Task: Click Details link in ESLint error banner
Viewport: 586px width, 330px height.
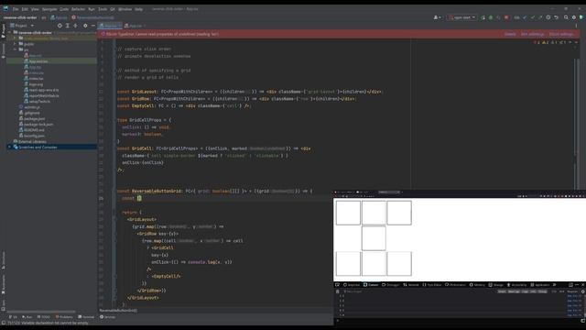Action: point(510,34)
